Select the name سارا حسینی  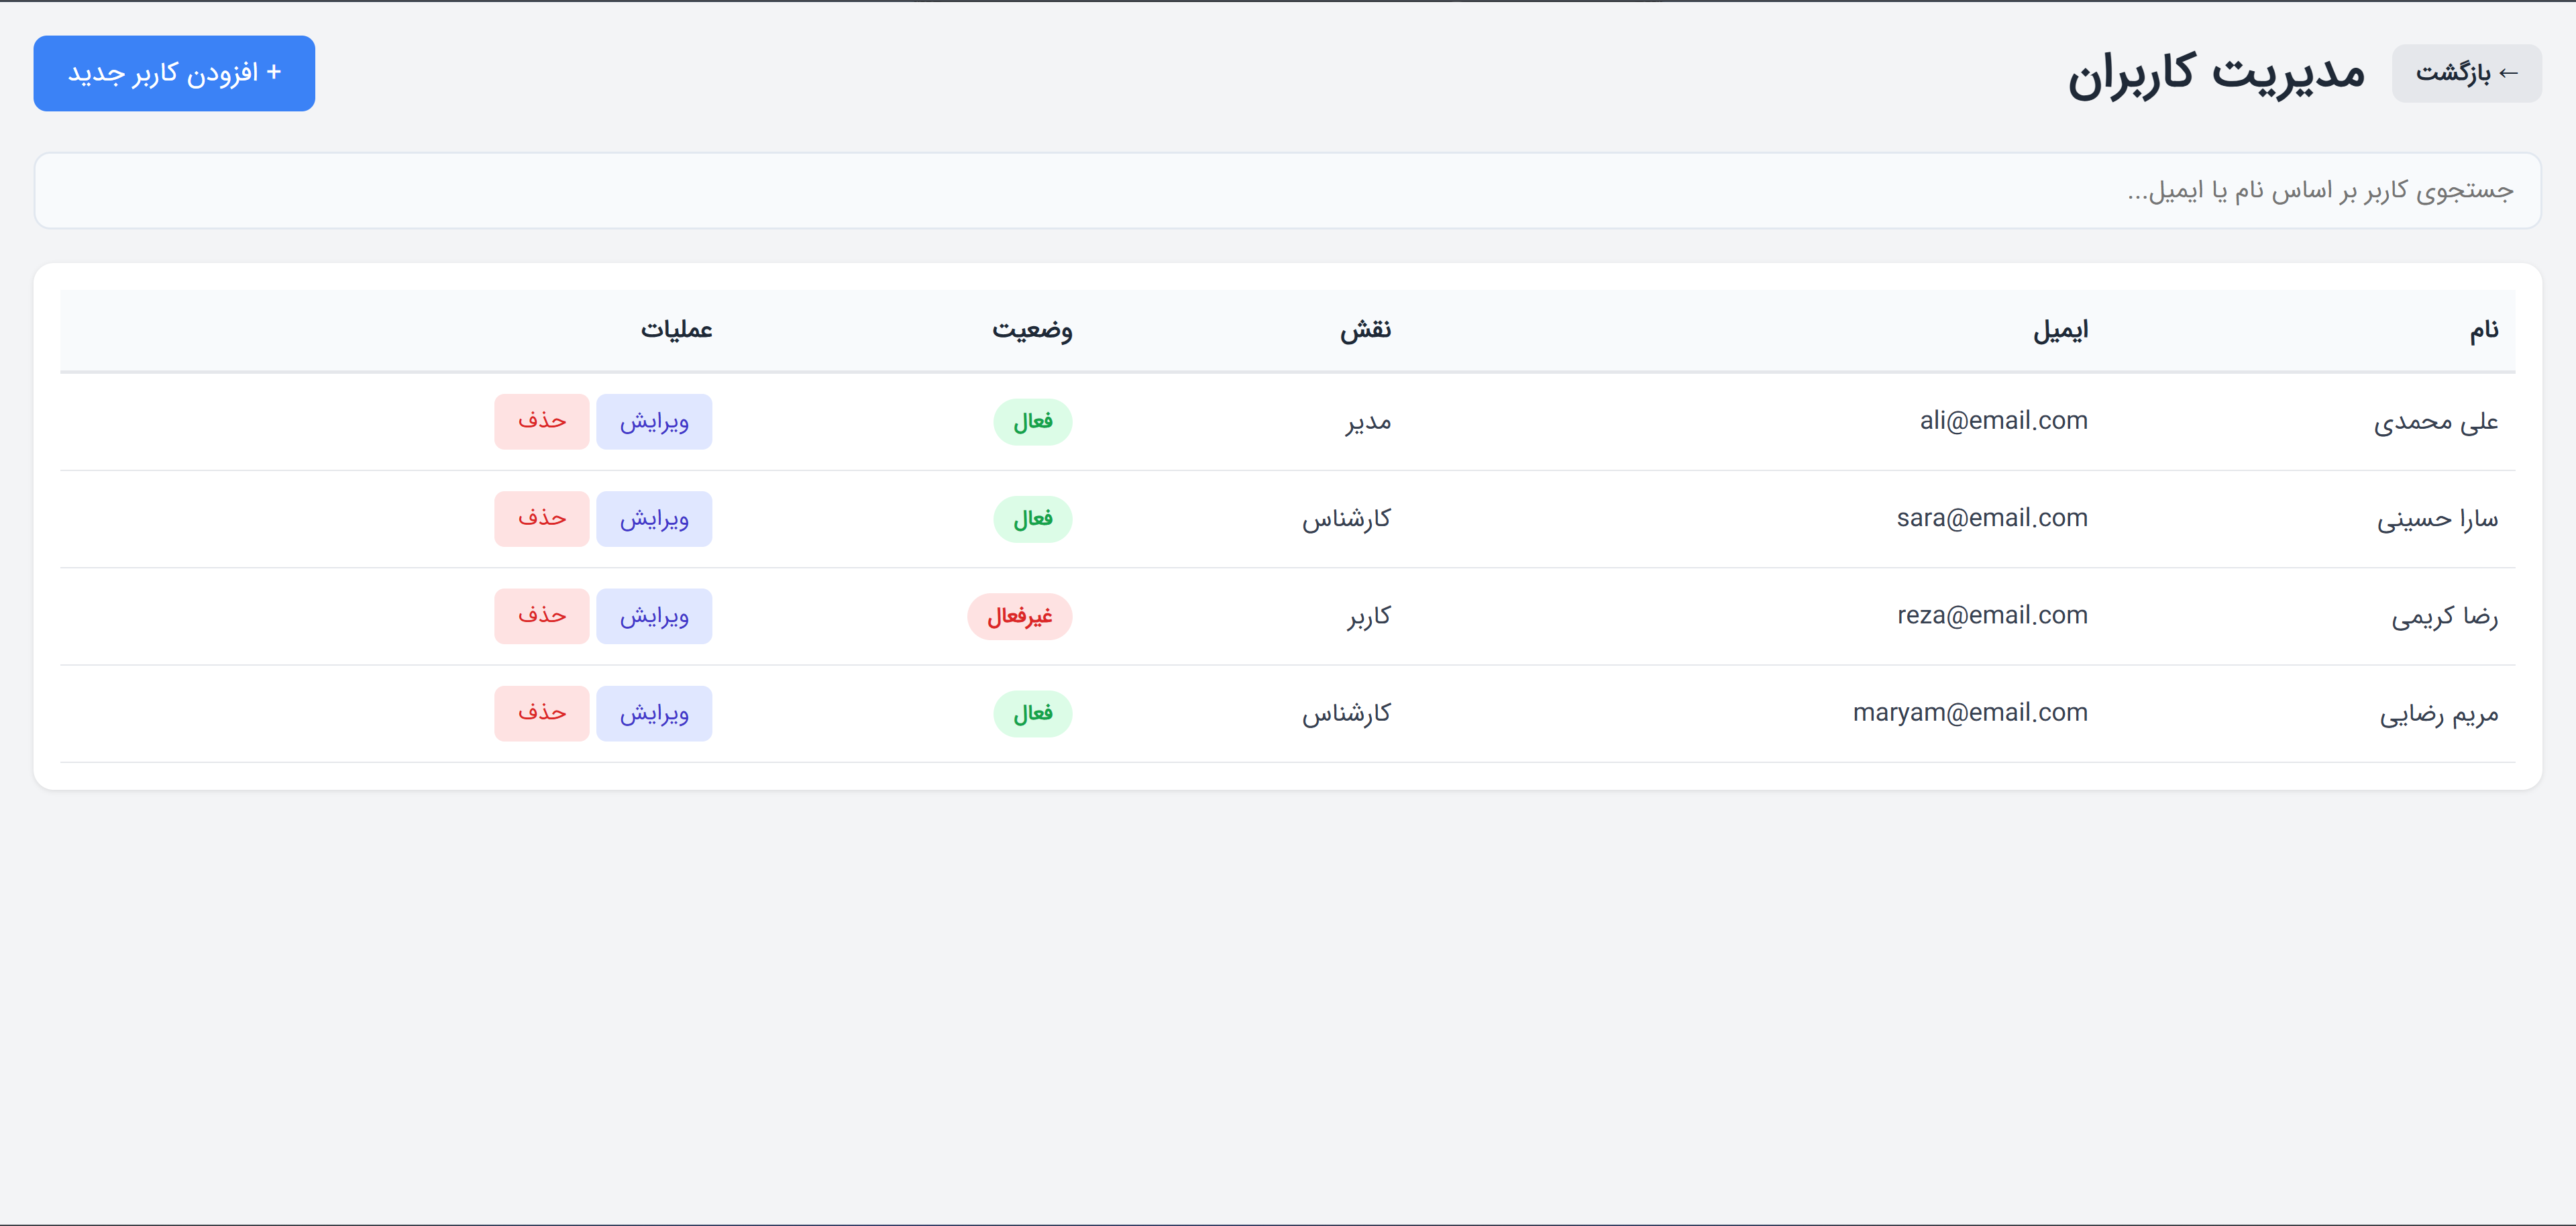[x=2438, y=519]
